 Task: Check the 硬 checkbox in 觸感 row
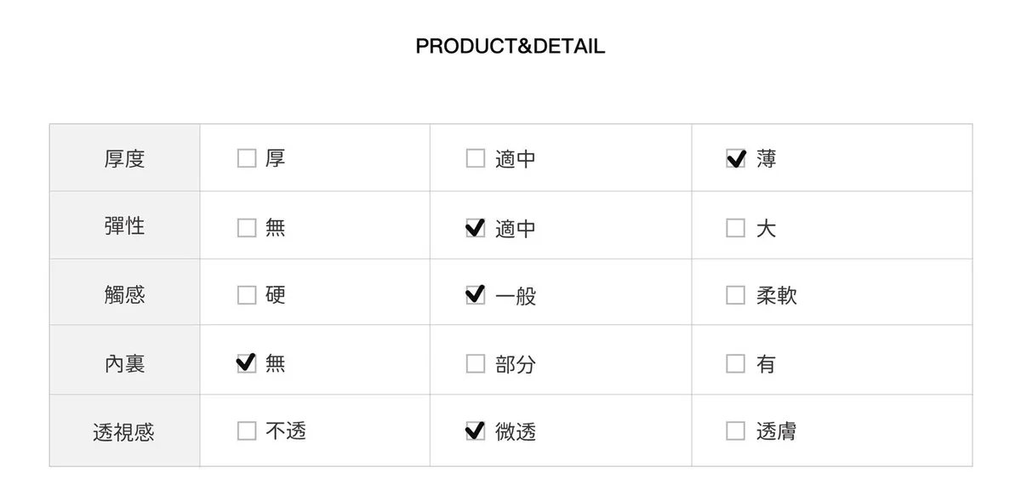point(247,295)
